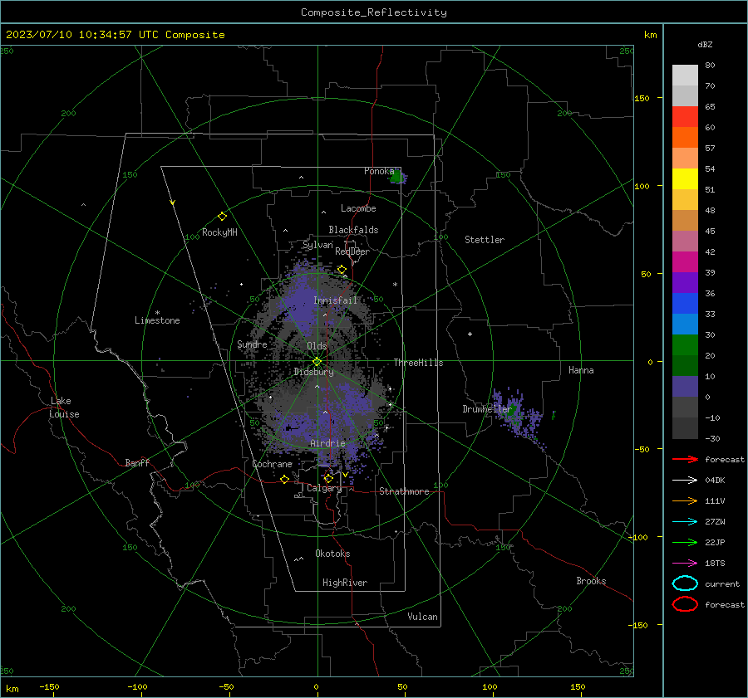Click the Brooks label
This screenshot has height=698, width=748.
591,581
